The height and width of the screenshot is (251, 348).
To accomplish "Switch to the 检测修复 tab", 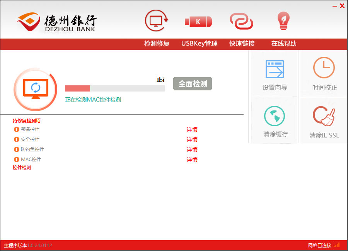I will coord(156,44).
